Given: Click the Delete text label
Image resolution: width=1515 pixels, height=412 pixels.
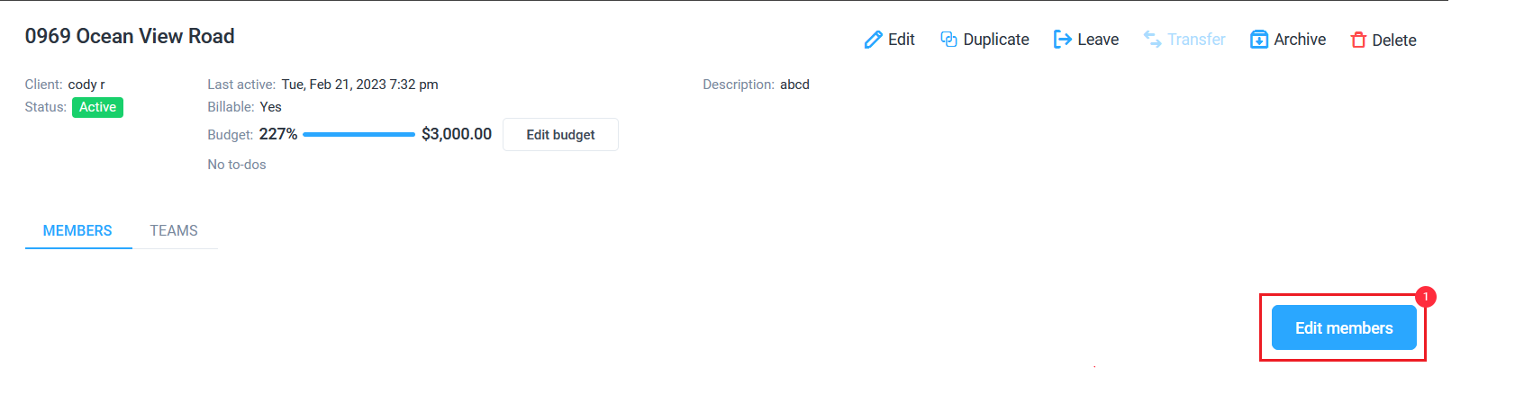Looking at the screenshot, I should point(1394,40).
